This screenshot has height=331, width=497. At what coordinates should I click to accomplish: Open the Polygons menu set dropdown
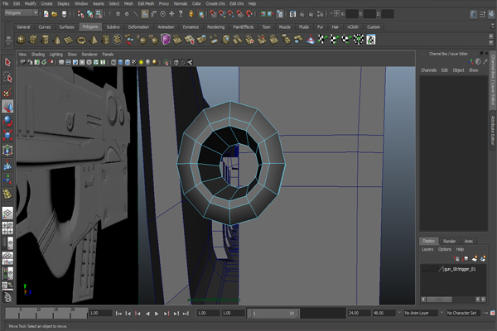click(x=22, y=13)
